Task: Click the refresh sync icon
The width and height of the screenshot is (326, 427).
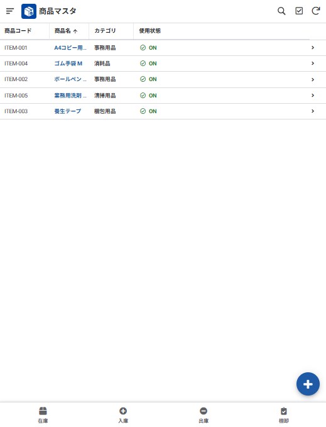Action: (316, 11)
